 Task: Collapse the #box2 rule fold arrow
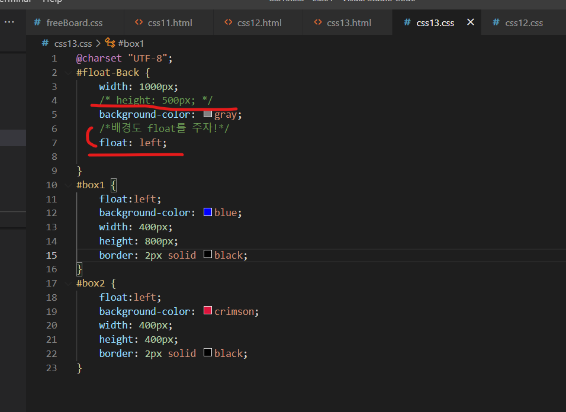pyautogui.click(x=68, y=284)
